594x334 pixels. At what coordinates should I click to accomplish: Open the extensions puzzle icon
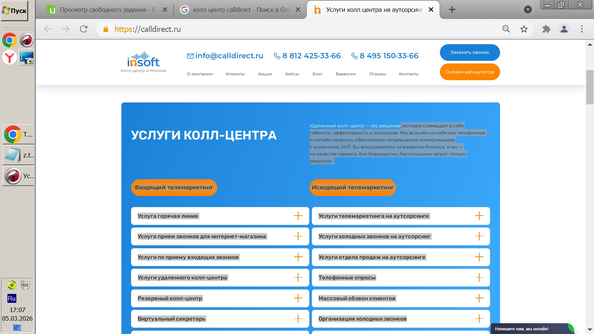[x=546, y=29]
